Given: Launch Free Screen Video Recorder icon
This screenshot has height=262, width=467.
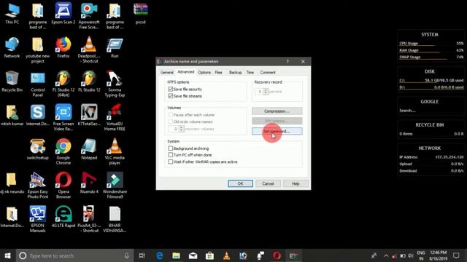Looking at the screenshot, I should pos(63,118).
